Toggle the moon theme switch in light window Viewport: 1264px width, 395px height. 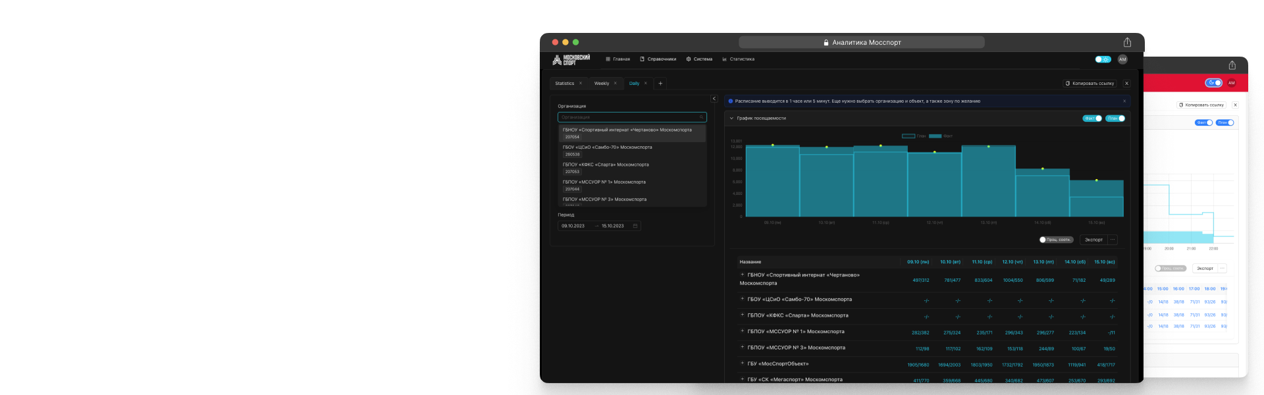[x=1213, y=83]
